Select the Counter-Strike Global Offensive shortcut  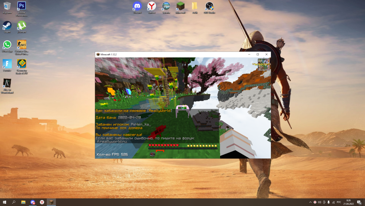coord(22,48)
